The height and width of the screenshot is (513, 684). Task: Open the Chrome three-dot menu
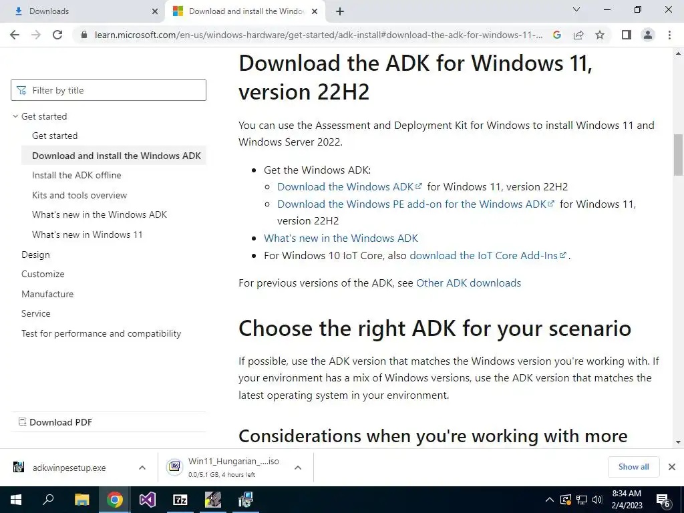tap(669, 35)
